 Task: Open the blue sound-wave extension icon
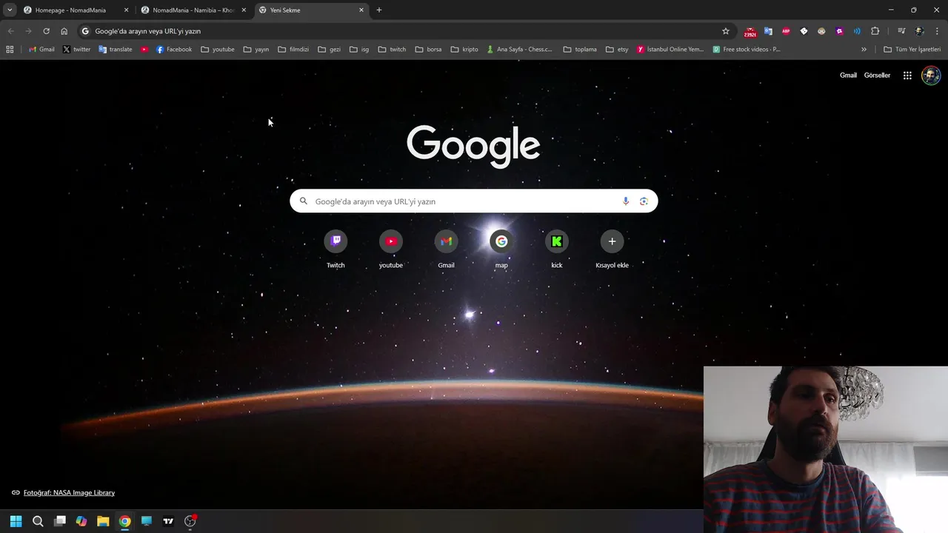[857, 31]
